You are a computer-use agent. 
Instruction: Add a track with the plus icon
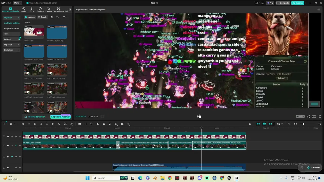click(4, 124)
